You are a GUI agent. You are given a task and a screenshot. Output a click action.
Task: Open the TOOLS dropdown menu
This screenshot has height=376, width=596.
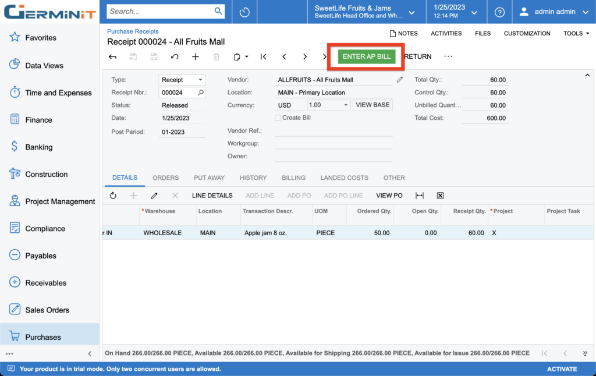click(576, 34)
